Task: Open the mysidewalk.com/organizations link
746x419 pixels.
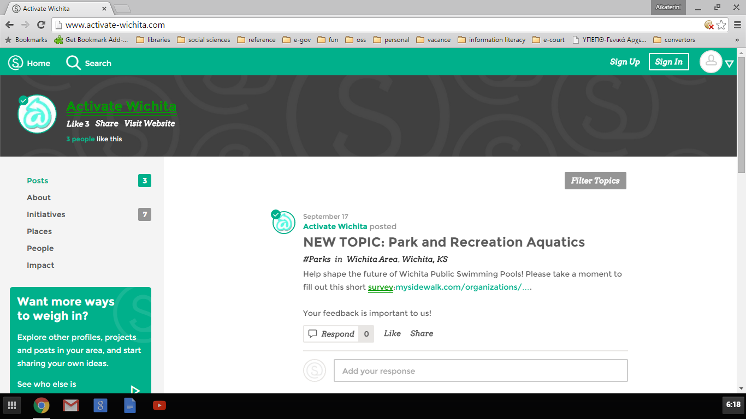Action: (463, 287)
